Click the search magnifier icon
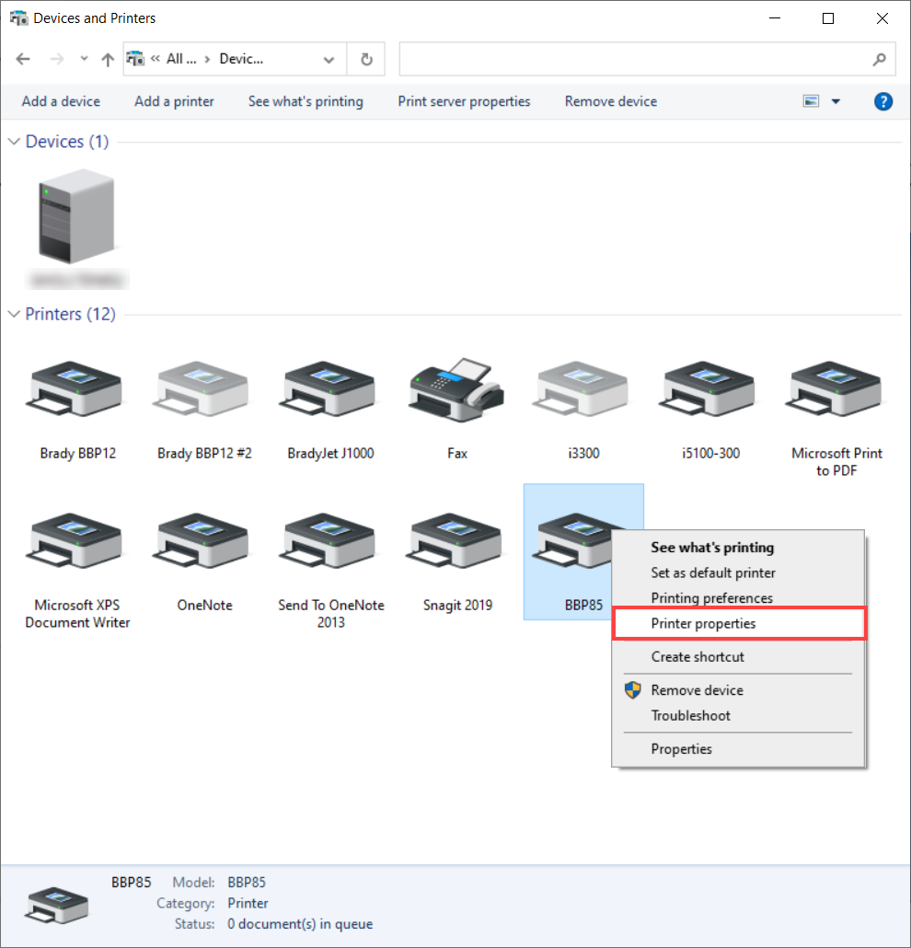This screenshot has width=911, height=948. pos(880,59)
